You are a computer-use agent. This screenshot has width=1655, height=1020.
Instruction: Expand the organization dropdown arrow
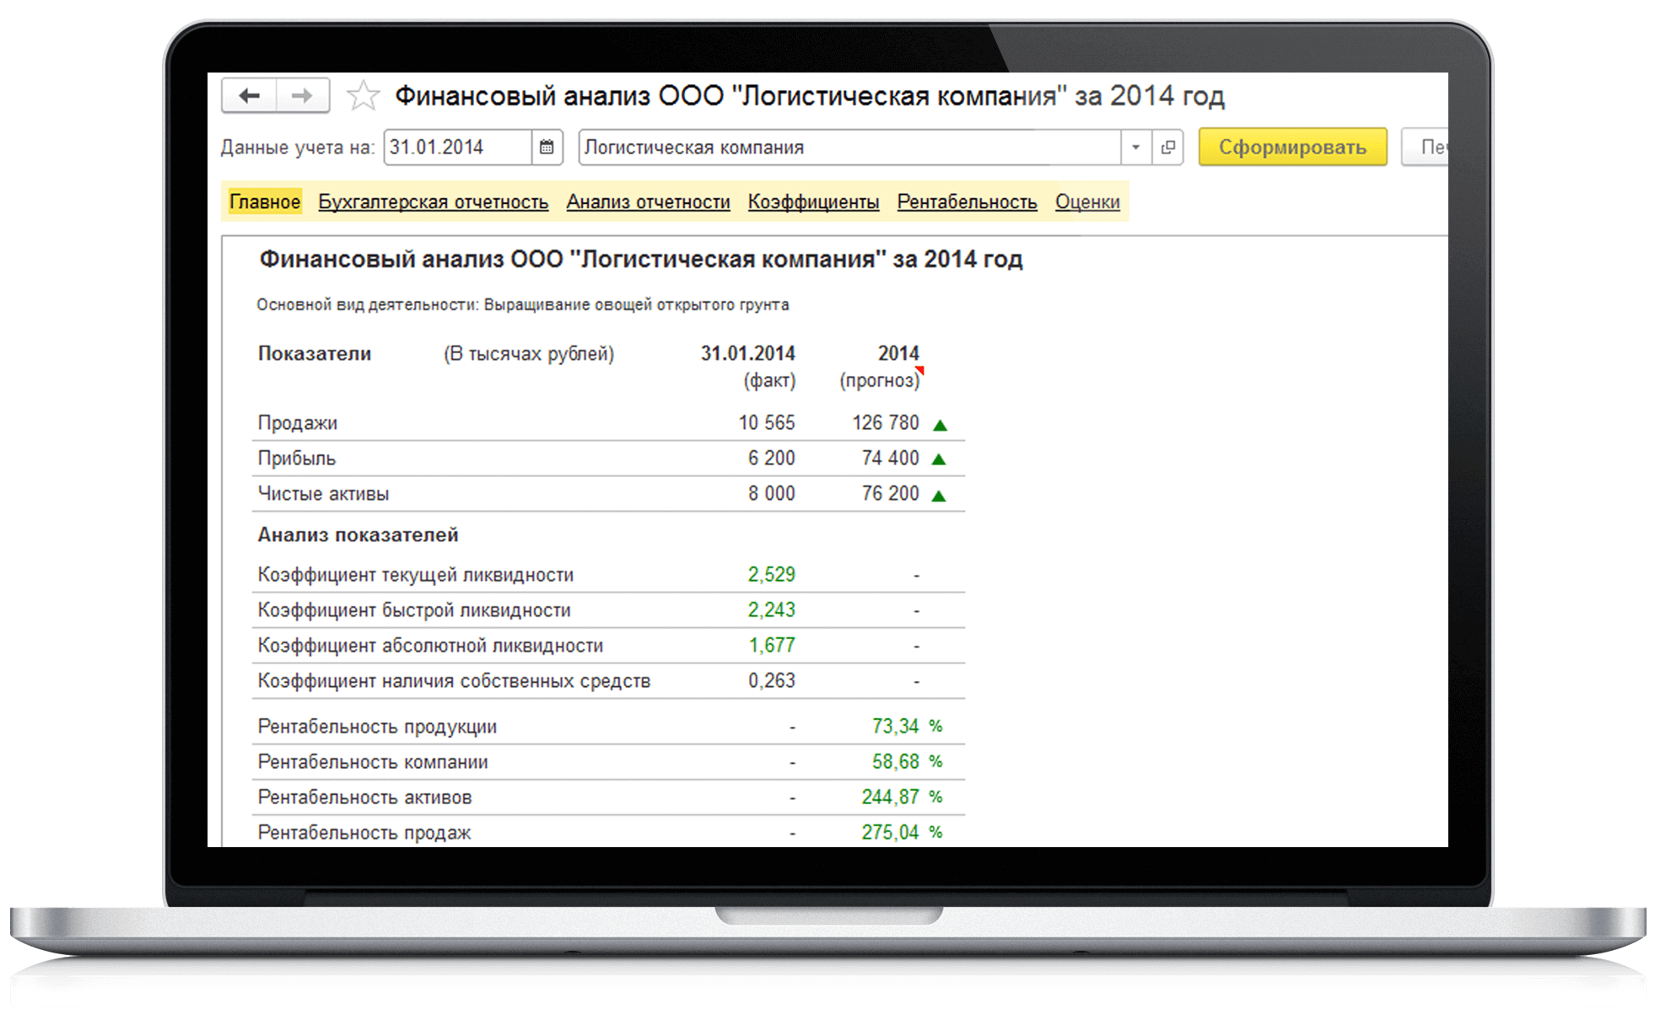point(1135,148)
